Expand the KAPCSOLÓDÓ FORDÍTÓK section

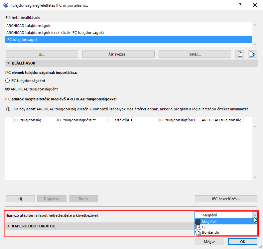tap(9, 226)
